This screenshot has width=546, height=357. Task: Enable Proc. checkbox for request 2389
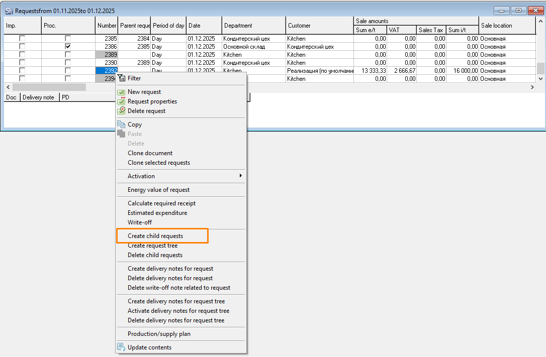pos(68,55)
